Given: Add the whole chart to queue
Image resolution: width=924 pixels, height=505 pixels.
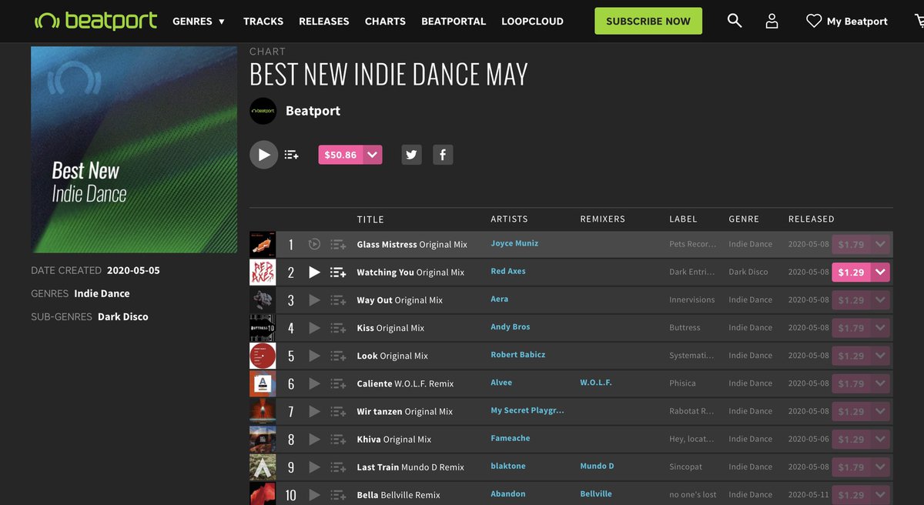Looking at the screenshot, I should (291, 155).
